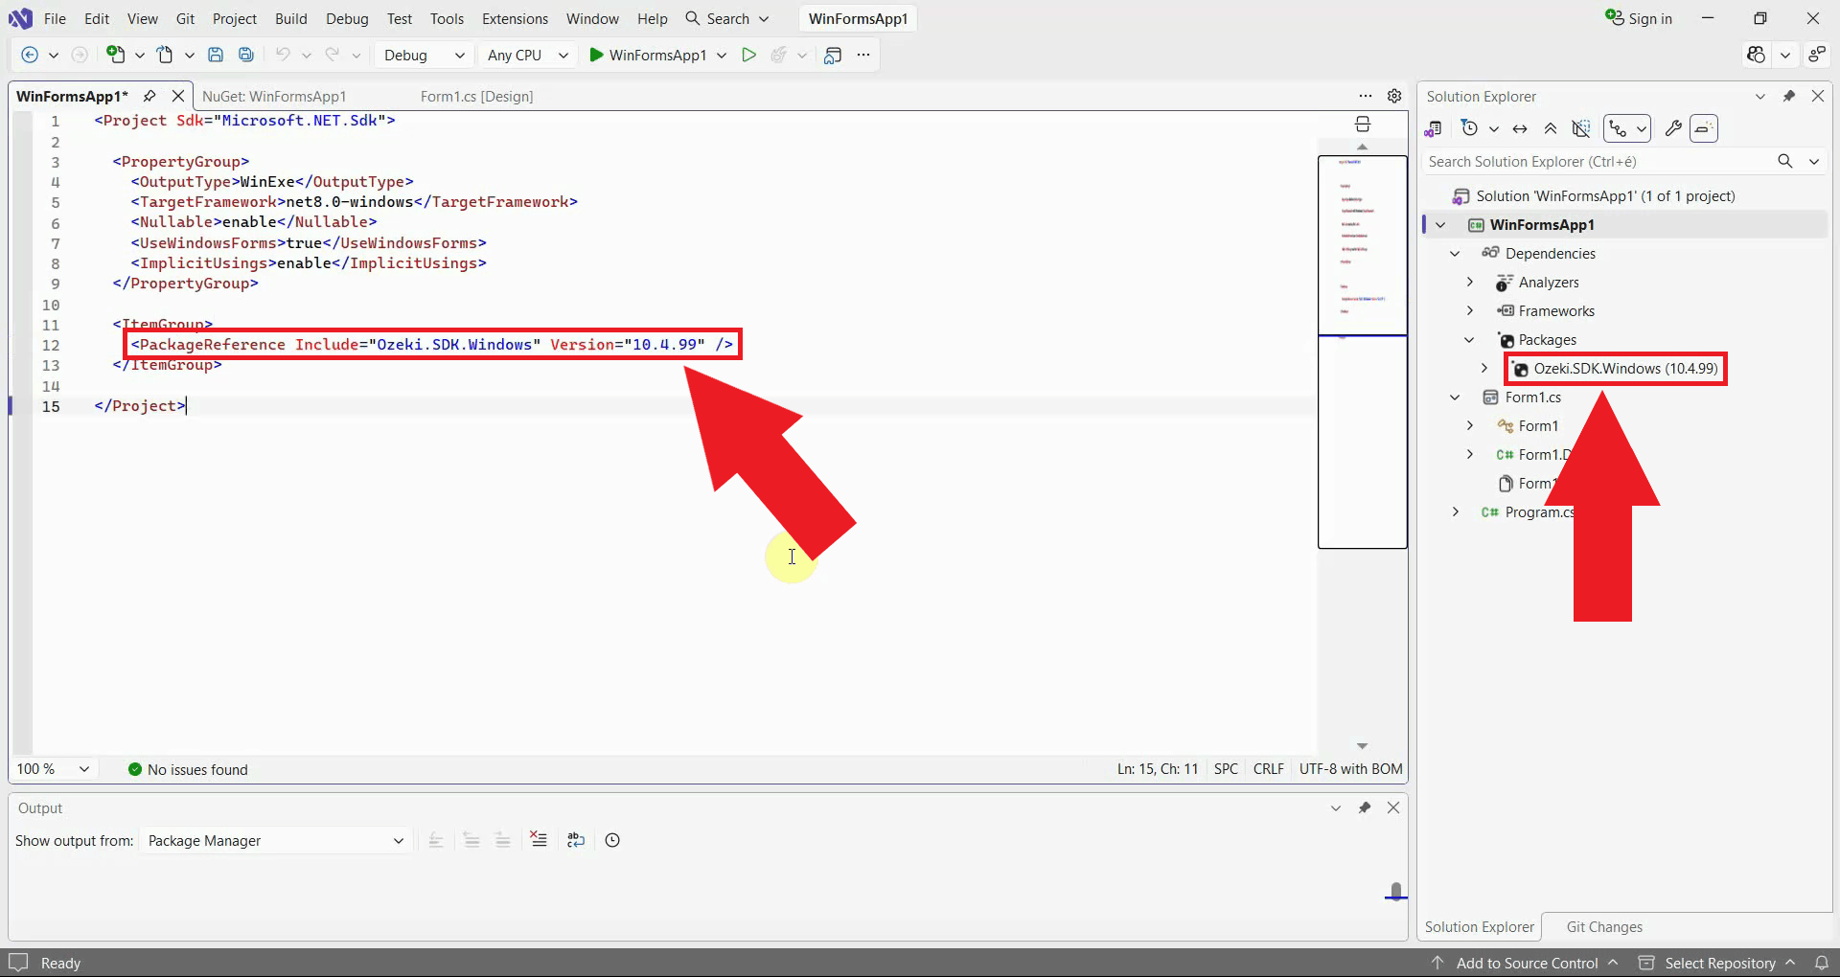Collapse the Dependencies node
This screenshot has height=977, width=1840.
point(1455,253)
